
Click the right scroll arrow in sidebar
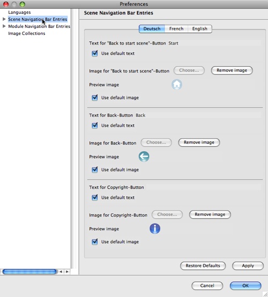point(67,272)
